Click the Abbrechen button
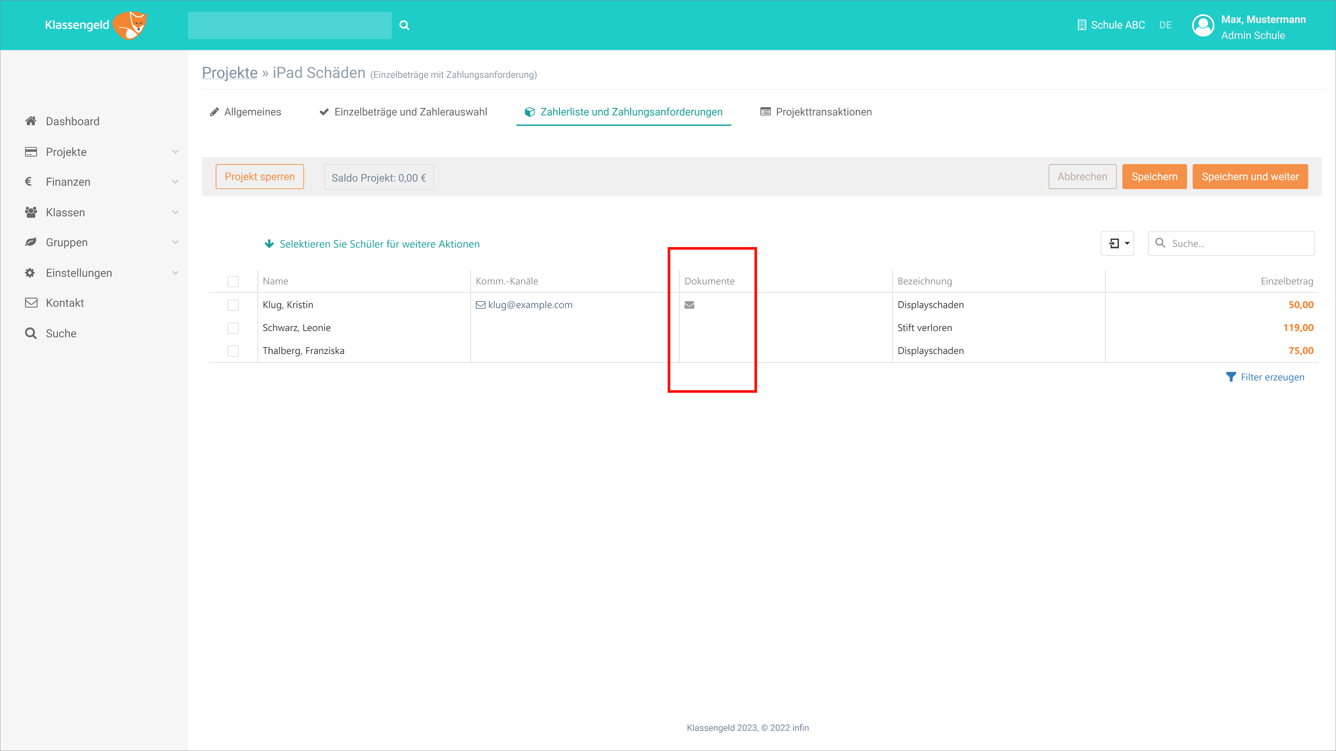Image resolution: width=1336 pixels, height=751 pixels. [1082, 177]
